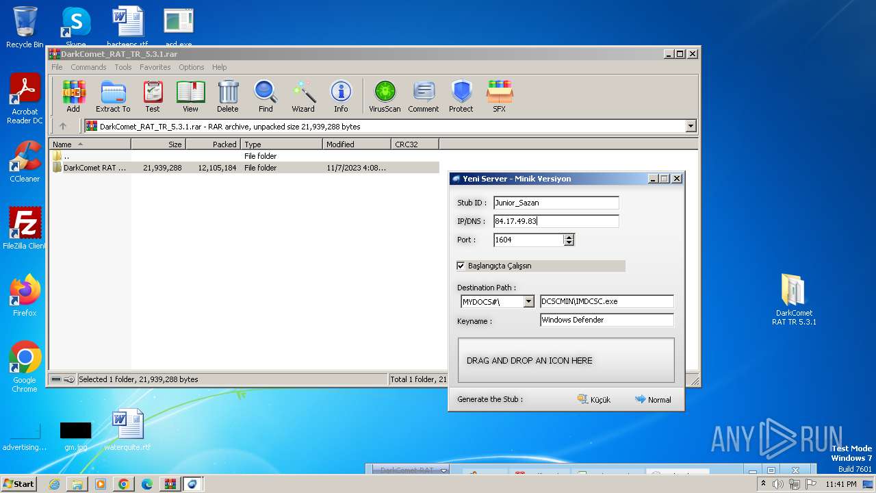The height and width of the screenshot is (493, 876).
Task: Click into the Port number field
Action: tap(528, 240)
